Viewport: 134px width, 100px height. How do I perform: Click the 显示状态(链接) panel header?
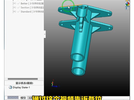[x=24, y=83]
